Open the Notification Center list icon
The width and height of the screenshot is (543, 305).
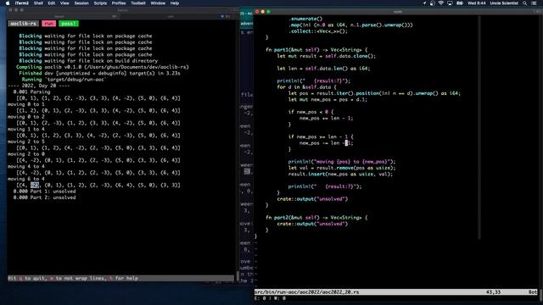pyautogui.click(x=534, y=3)
